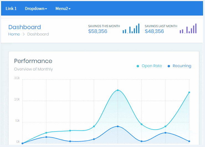Toggle the Open Rate series in the legend

[x=152, y=66]
